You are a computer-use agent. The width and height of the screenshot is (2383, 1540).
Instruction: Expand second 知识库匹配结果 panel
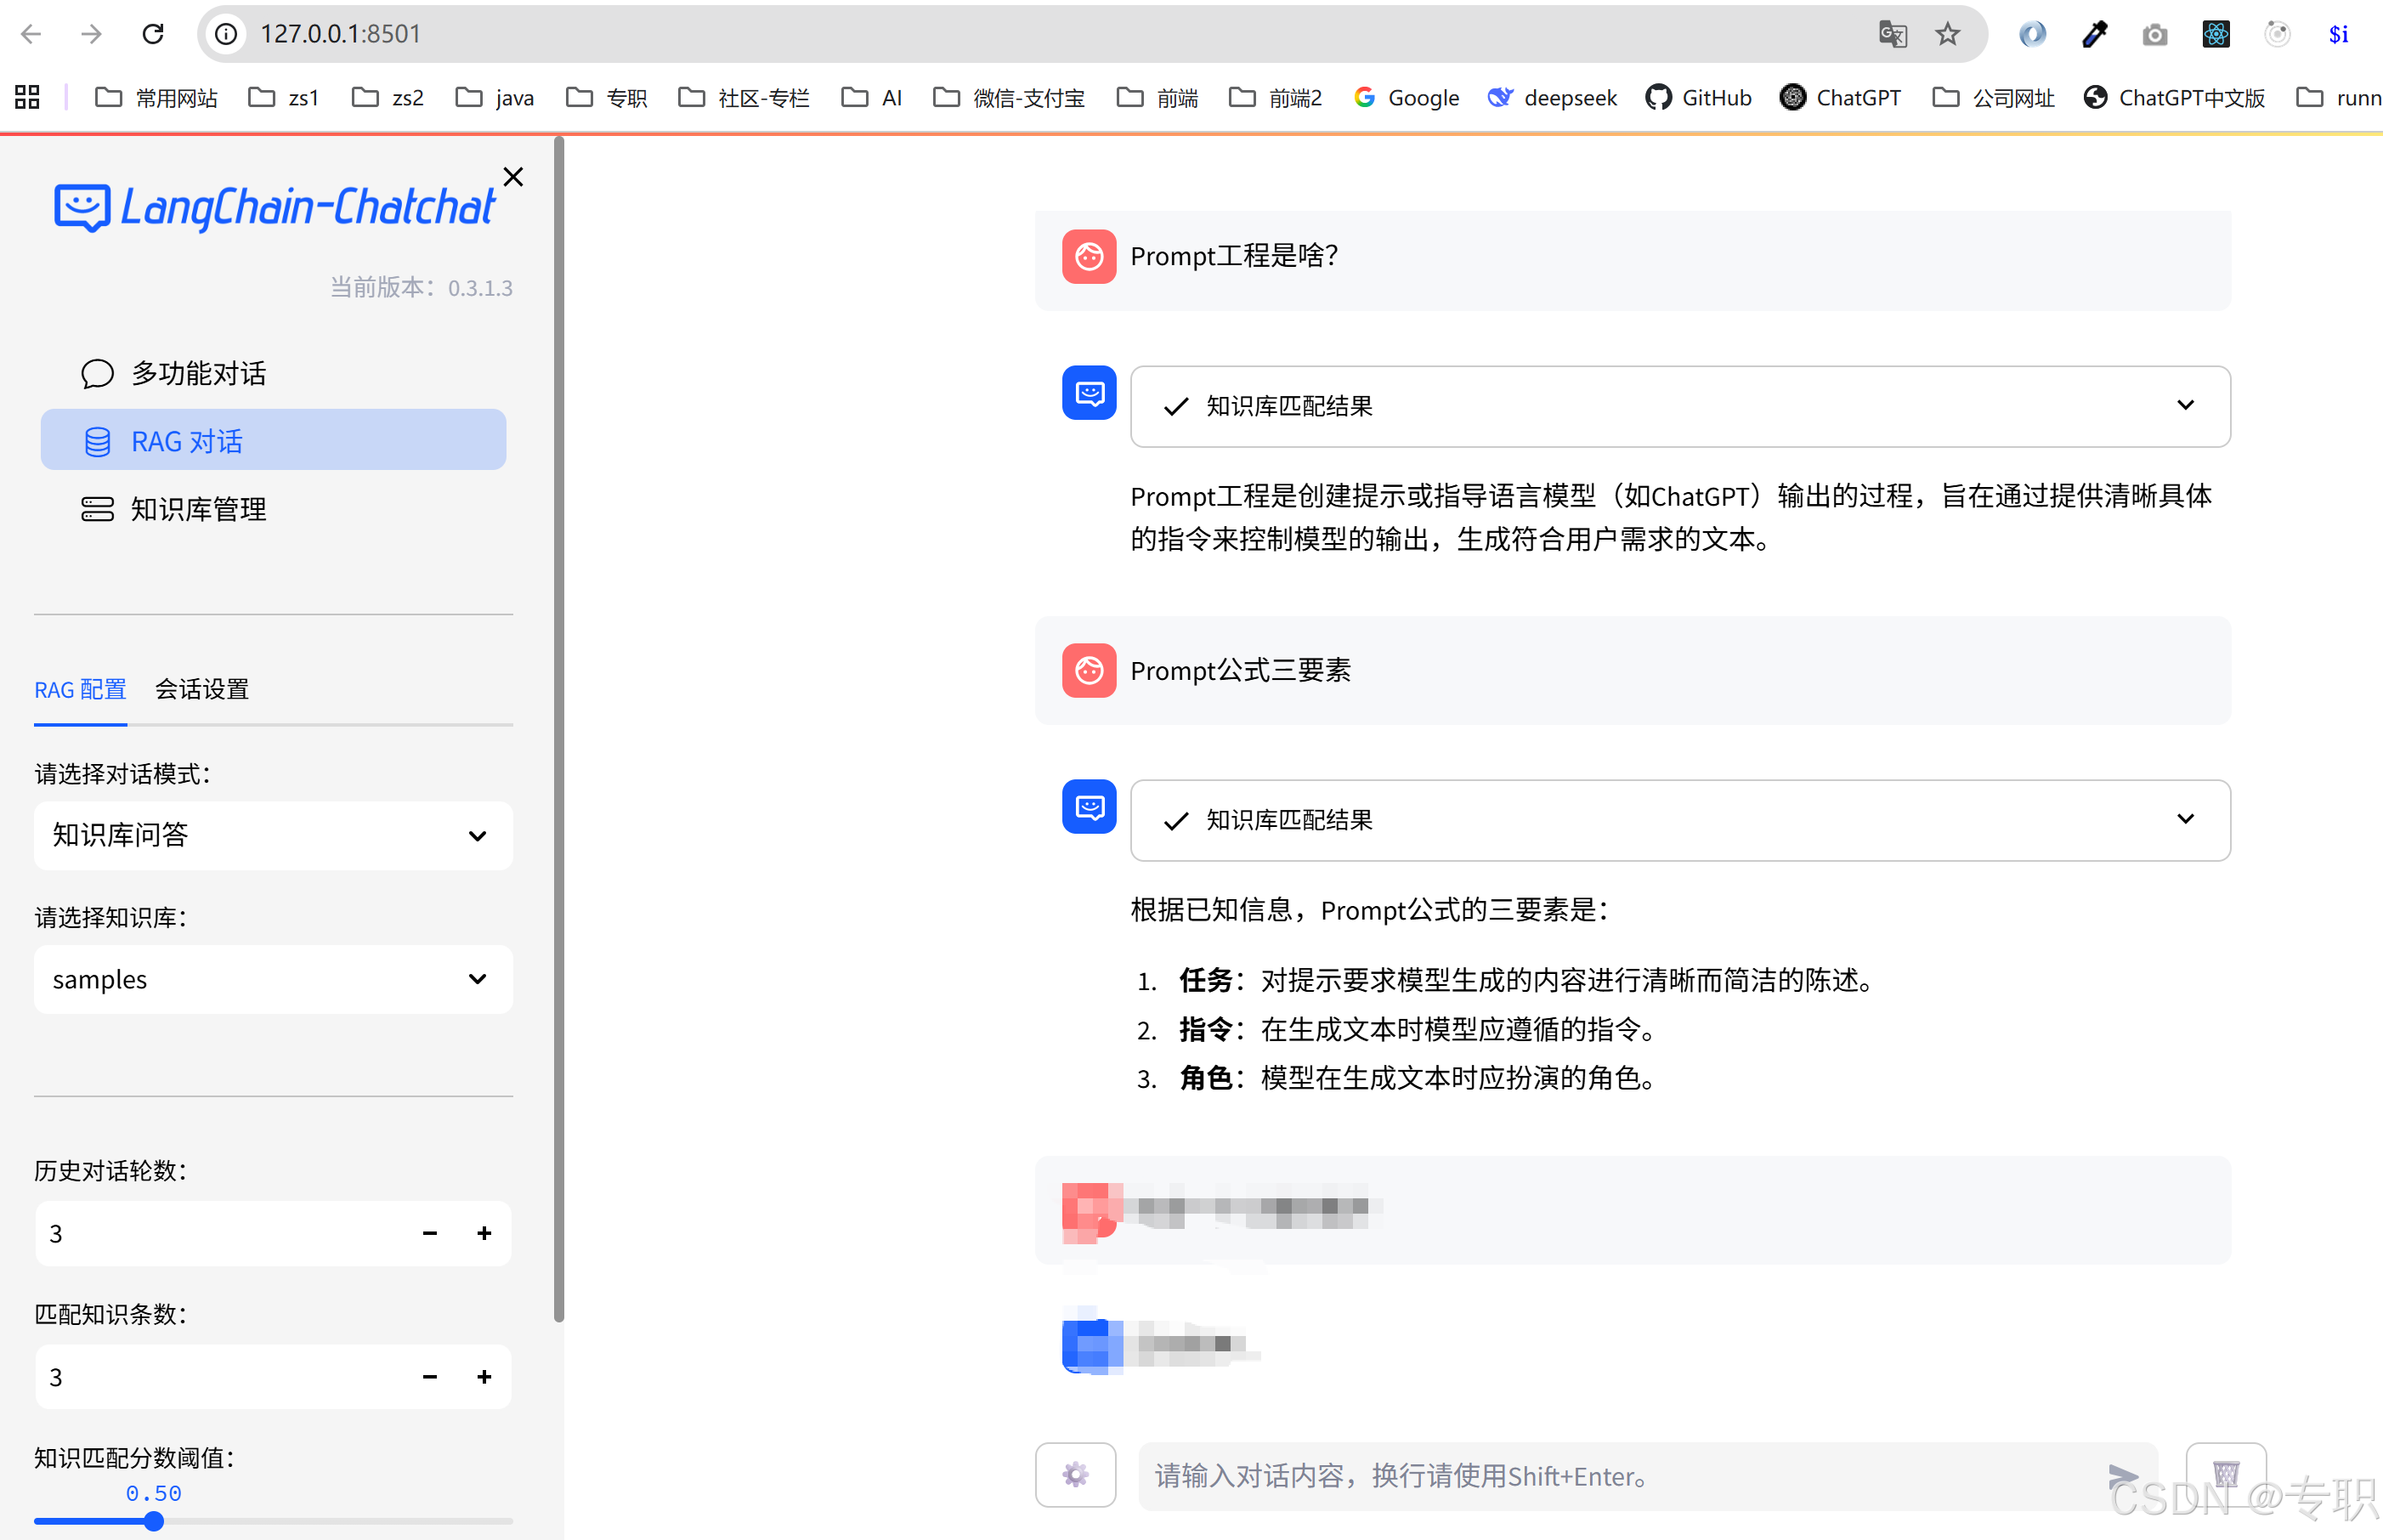(x=1680, y=820)
